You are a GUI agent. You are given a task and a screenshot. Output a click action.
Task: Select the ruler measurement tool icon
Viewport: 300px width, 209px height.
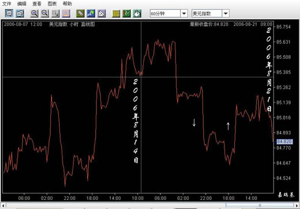pyautogui.click(x=80, y=13)
